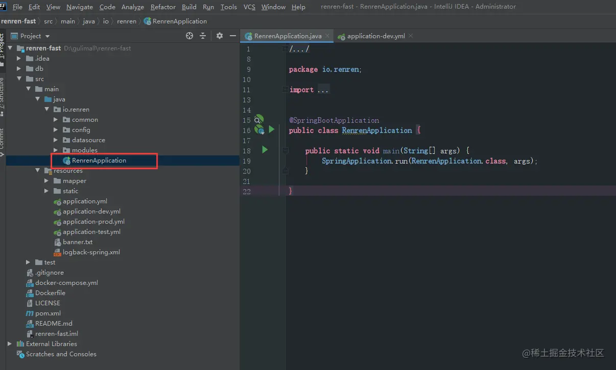Switch to application-dev.yml tab
The height and width of the screenshot is (370, 616).
376,36
